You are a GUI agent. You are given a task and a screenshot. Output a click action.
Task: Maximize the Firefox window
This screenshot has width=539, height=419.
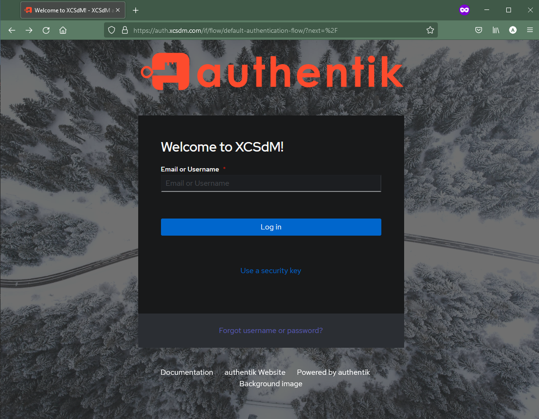pyautogui.click(x=509, y=10)
